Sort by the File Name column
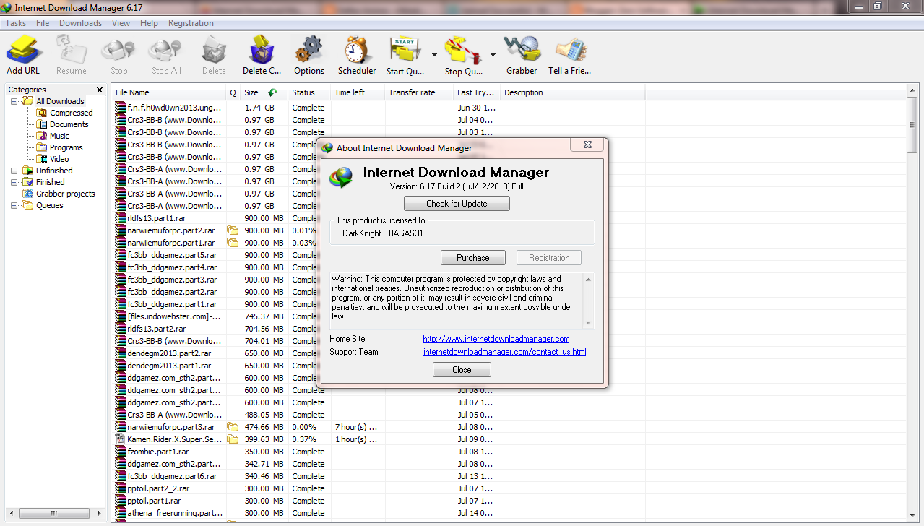The width and height of the screenshot is (924, 526). point(169,92)
